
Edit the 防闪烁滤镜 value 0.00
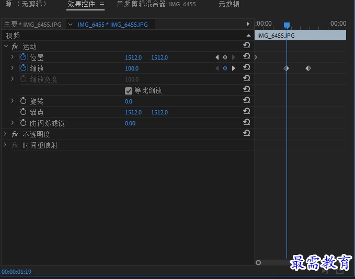130,123
